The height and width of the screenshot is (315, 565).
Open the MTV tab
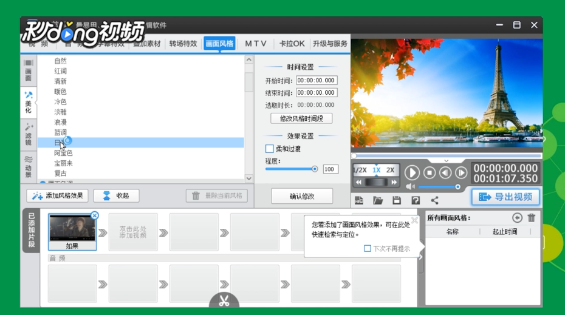tap(256, 44)
